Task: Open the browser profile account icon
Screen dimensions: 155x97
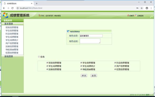Action: click(x=147, y=8)
